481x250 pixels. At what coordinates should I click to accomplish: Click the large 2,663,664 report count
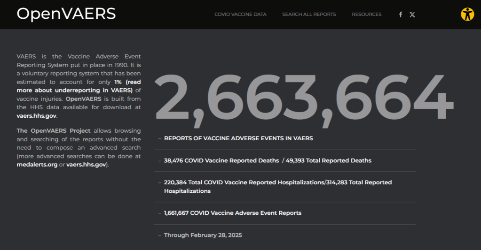[x=303, y=100]
